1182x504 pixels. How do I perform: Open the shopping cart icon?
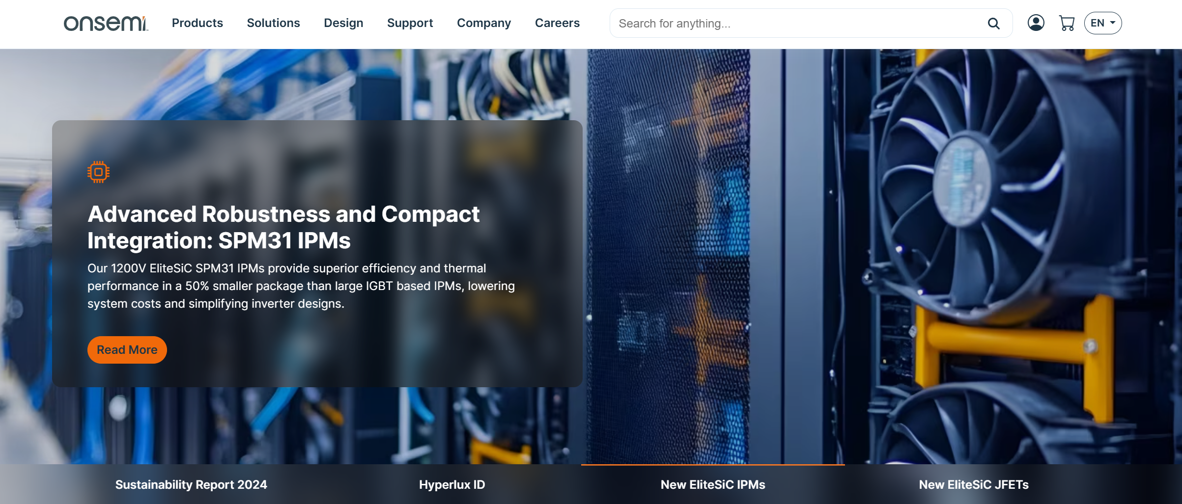[x=1067, y=23]
